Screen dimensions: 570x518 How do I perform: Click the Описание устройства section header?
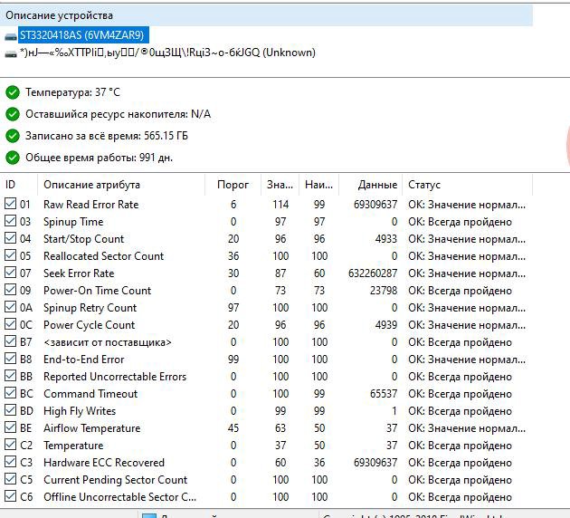[x=60, y=15]
